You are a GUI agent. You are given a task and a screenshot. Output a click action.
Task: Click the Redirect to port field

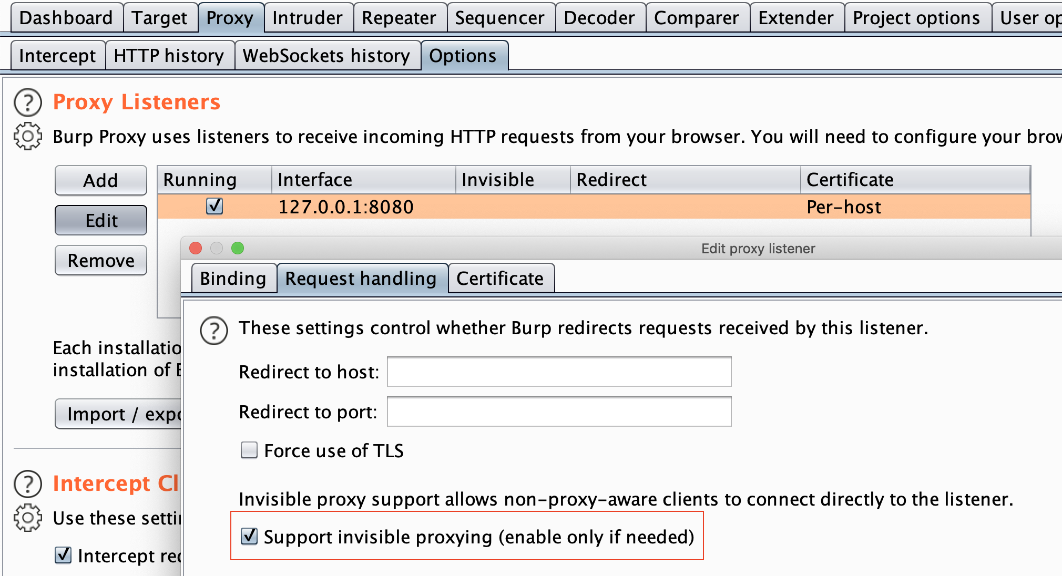(x=559, y=412)
